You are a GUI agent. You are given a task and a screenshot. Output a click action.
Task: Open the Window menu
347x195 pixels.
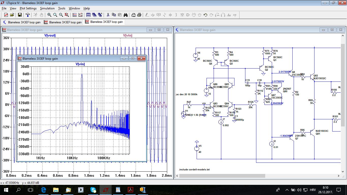tap(74, 8)
